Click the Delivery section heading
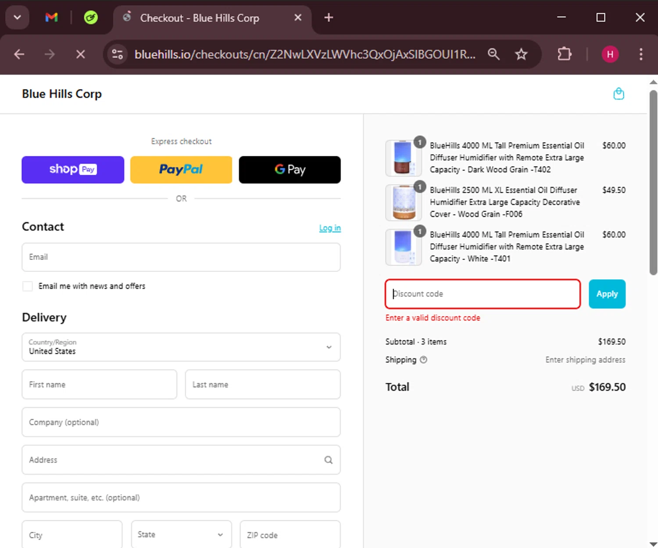The height and width of the screenshot is (548, 658). (44, 317)
